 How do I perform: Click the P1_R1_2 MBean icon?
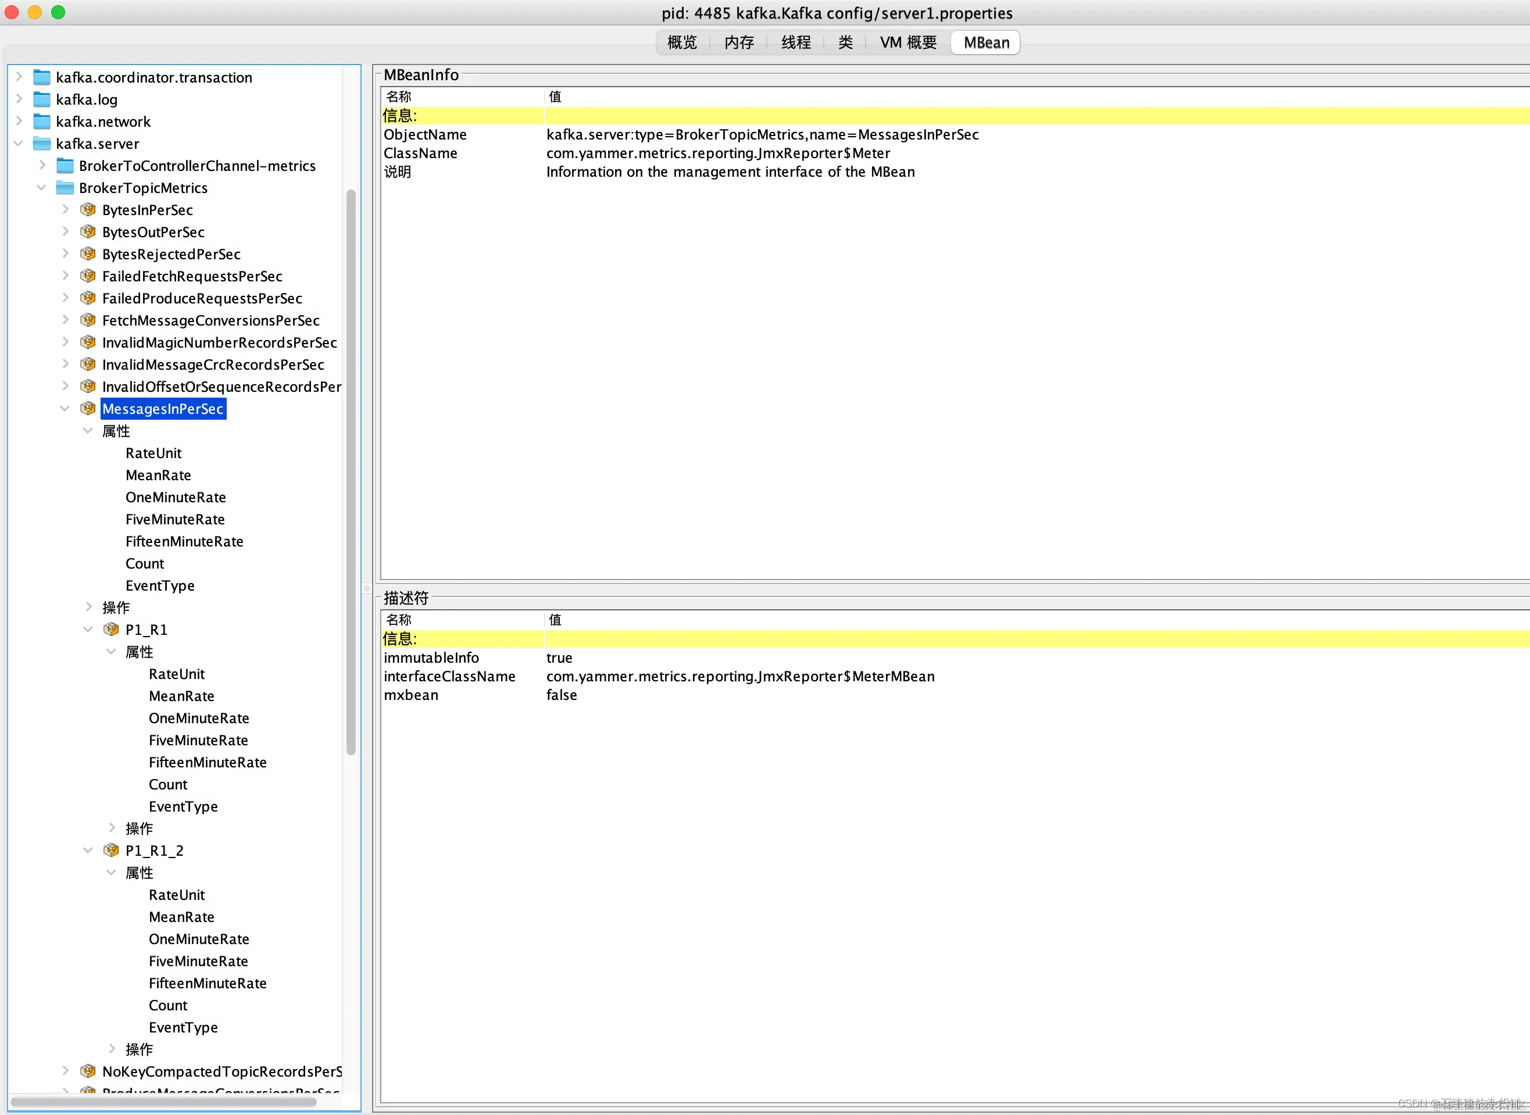click(112, 850)
